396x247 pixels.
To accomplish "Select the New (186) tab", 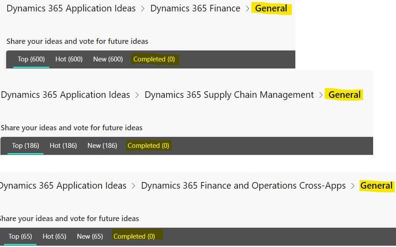I will (102, 146).
